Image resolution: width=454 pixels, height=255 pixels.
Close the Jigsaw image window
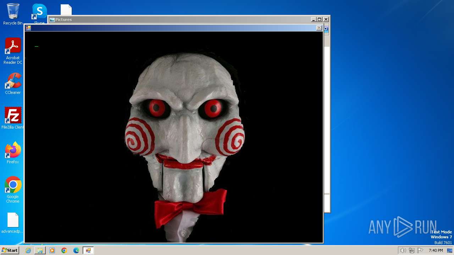click(319, 28)
